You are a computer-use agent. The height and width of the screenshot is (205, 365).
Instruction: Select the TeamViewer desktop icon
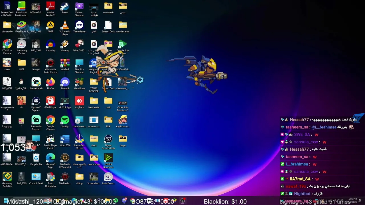point(79,27)
